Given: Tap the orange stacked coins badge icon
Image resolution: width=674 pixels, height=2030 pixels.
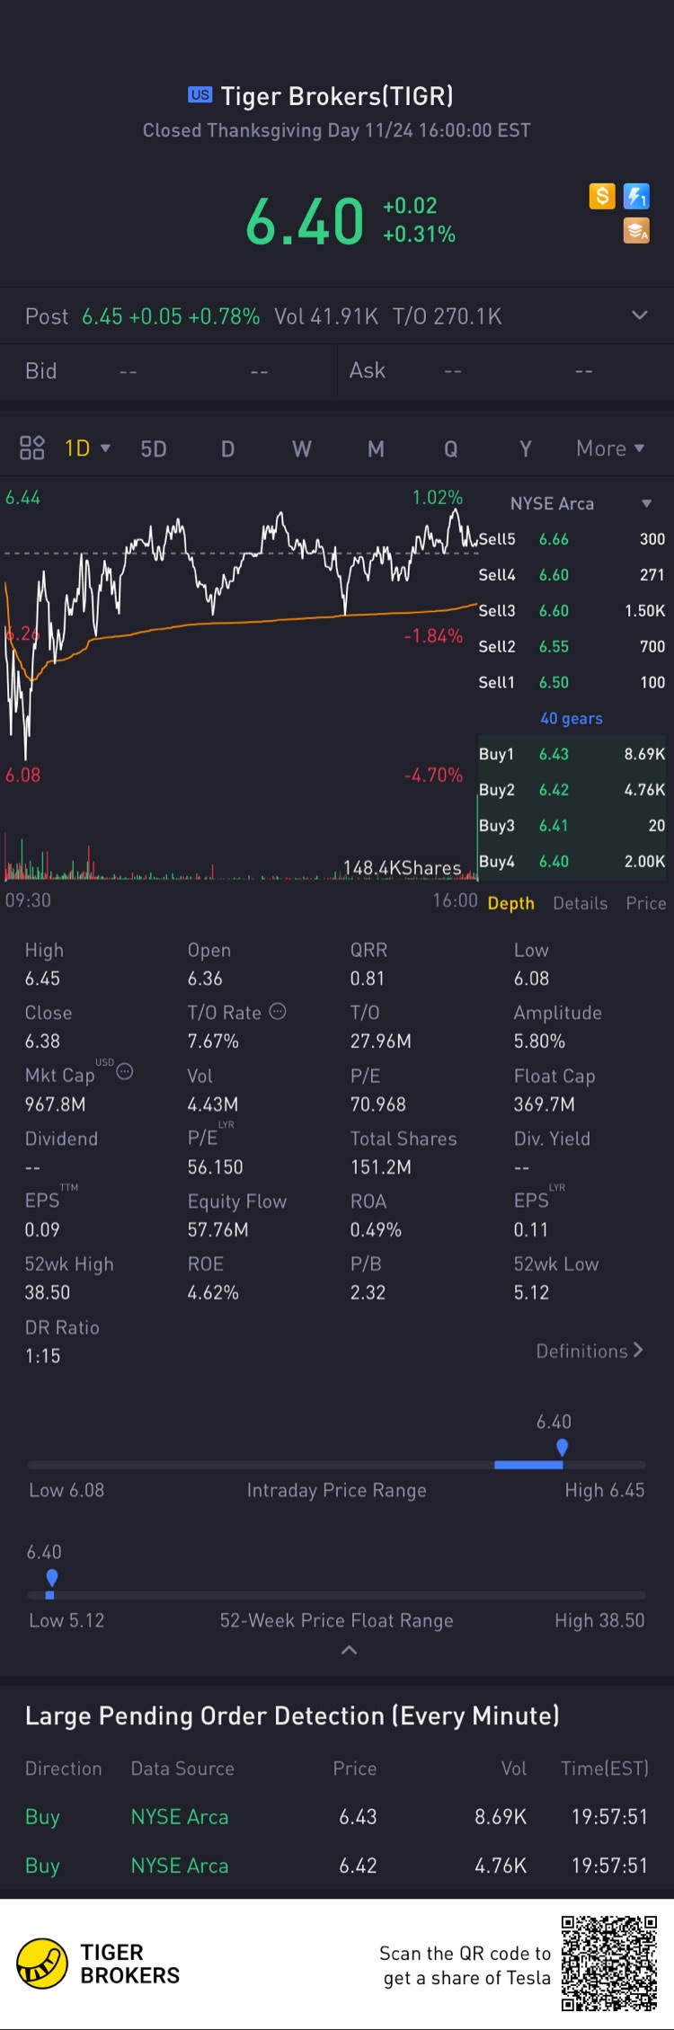Looking at the screenshot, I should [637, 231].
